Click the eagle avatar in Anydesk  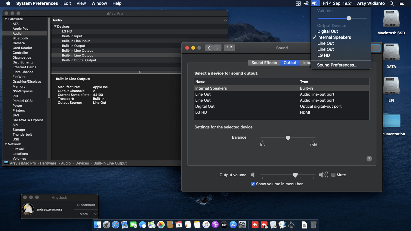(x=28, y=209)
